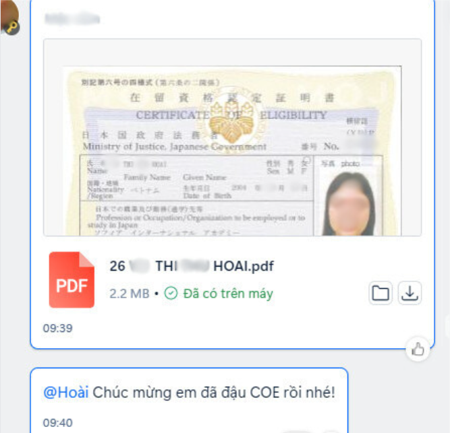Click the 09:39 message timestamp
Viewport: 450px width, 433px height.
click(58, 328)
